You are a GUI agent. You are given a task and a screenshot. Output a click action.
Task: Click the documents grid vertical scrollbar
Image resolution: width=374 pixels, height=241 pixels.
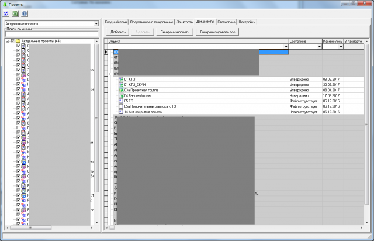366,124
